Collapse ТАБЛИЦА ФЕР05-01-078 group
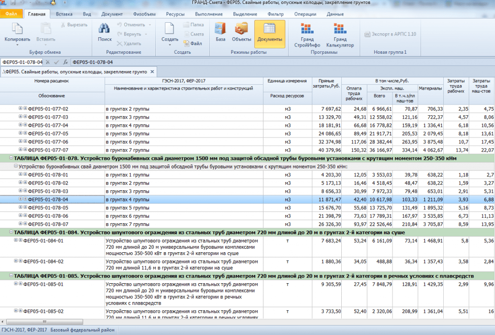 (x=11, y=158)
